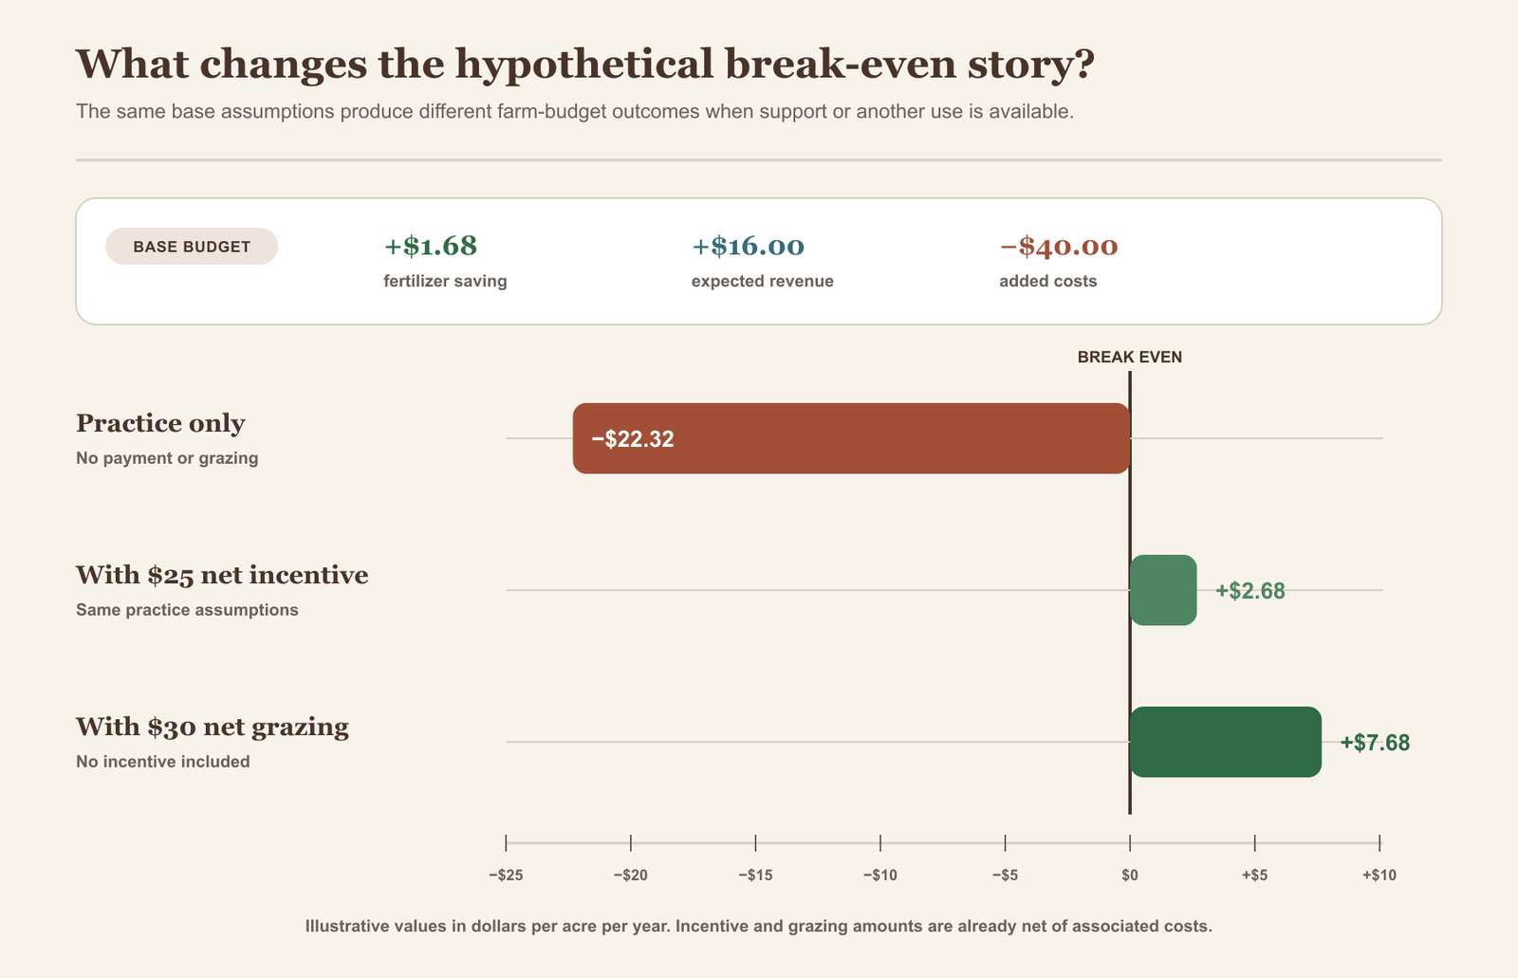Select the +$16.00 expected revenue figure
This screenshot has height=978, width=1518.
748,247
